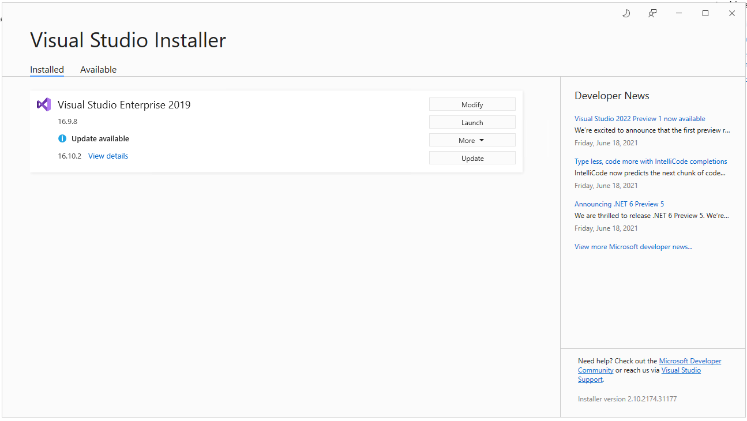Open the Visual Studio Support link

pyautogui.click(x=681, y=370)
